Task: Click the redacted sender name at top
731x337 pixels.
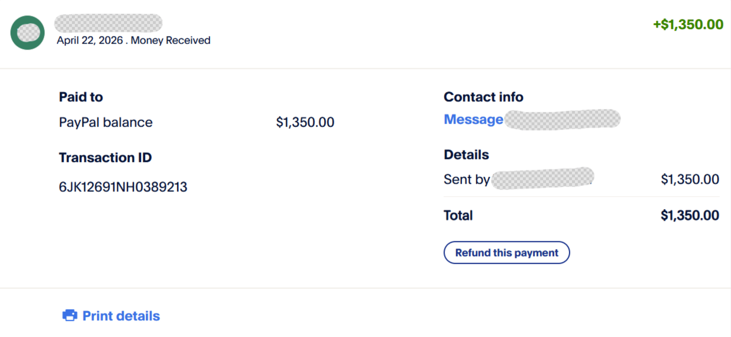Action: point(108,23)
